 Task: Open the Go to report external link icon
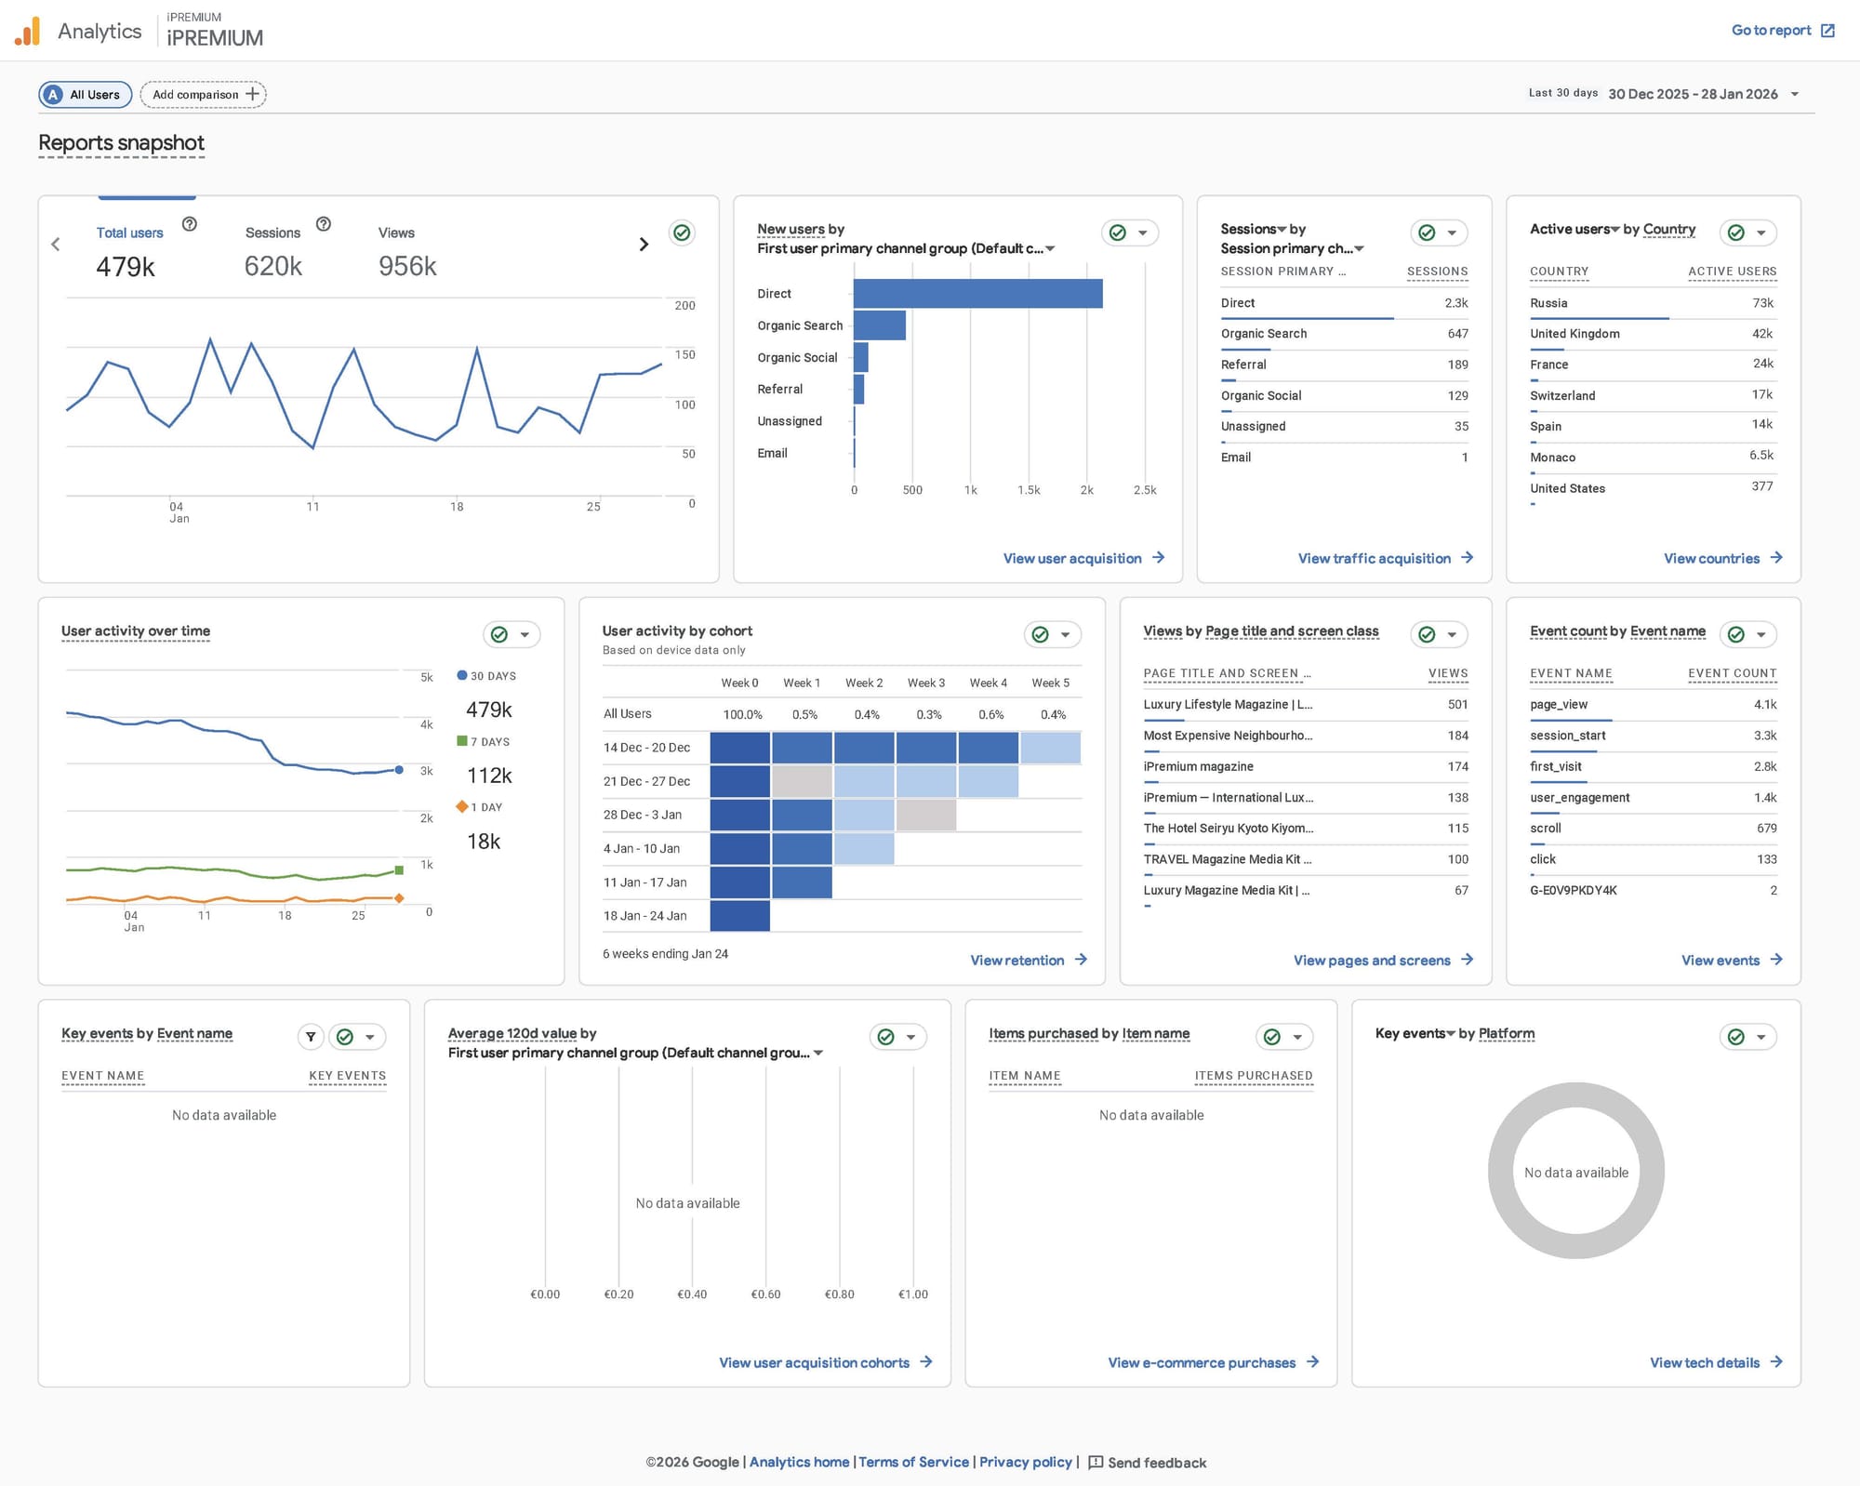1827,31
